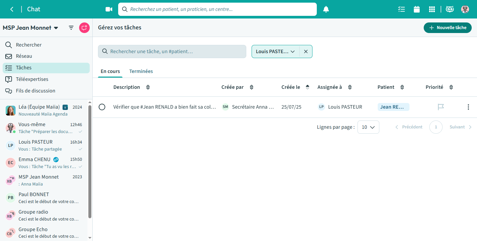Open three-dot menu for the task row
477x241 pixels.
click(468, 107)
